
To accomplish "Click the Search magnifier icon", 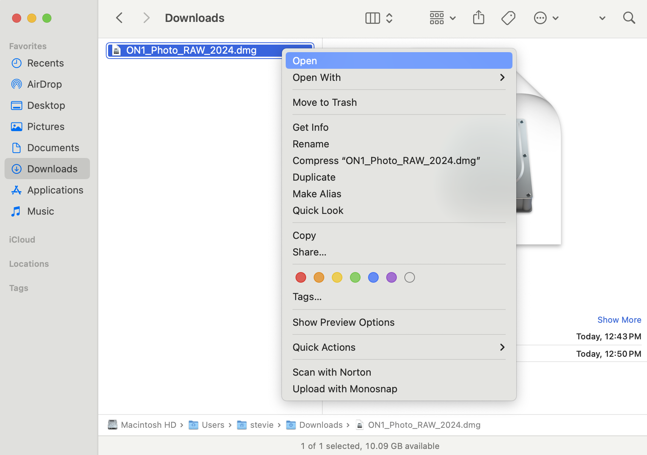I will 629,18.
